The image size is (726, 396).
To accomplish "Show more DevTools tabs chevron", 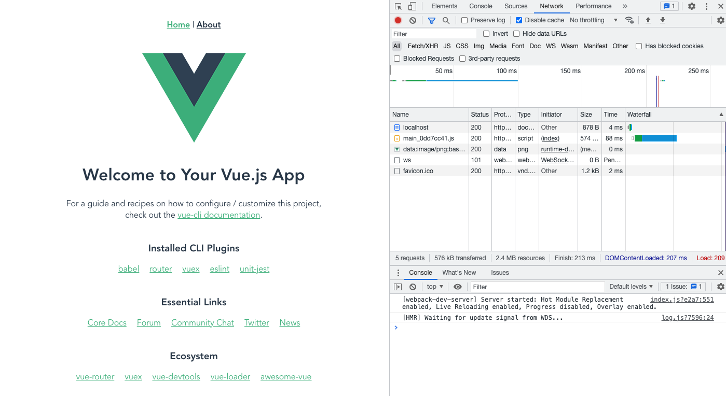I will click(x=625, y=6).
